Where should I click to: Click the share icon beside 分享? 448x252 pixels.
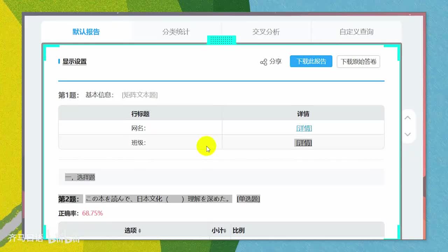264,62
